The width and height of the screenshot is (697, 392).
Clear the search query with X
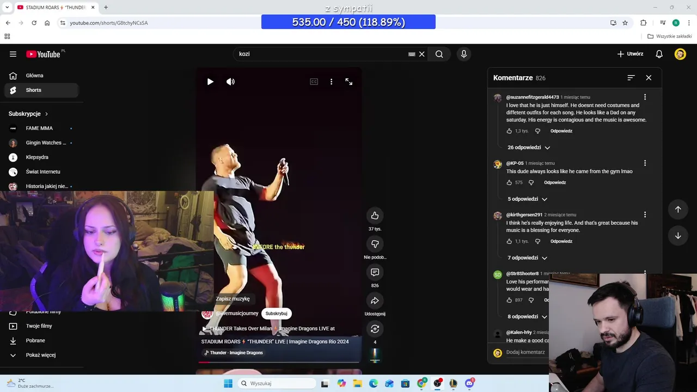421,54
